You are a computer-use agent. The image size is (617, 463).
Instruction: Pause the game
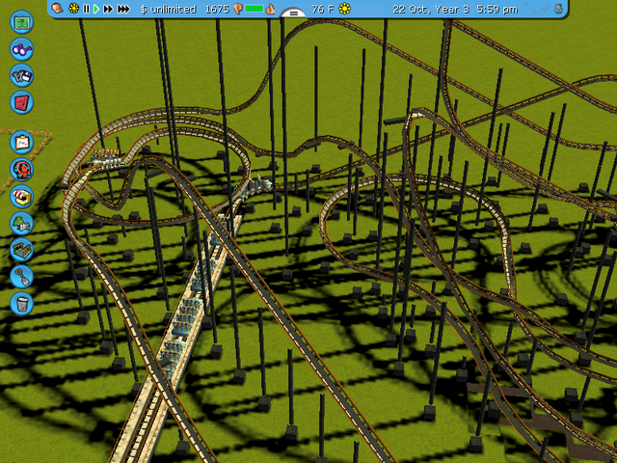[x=86, y=9]
